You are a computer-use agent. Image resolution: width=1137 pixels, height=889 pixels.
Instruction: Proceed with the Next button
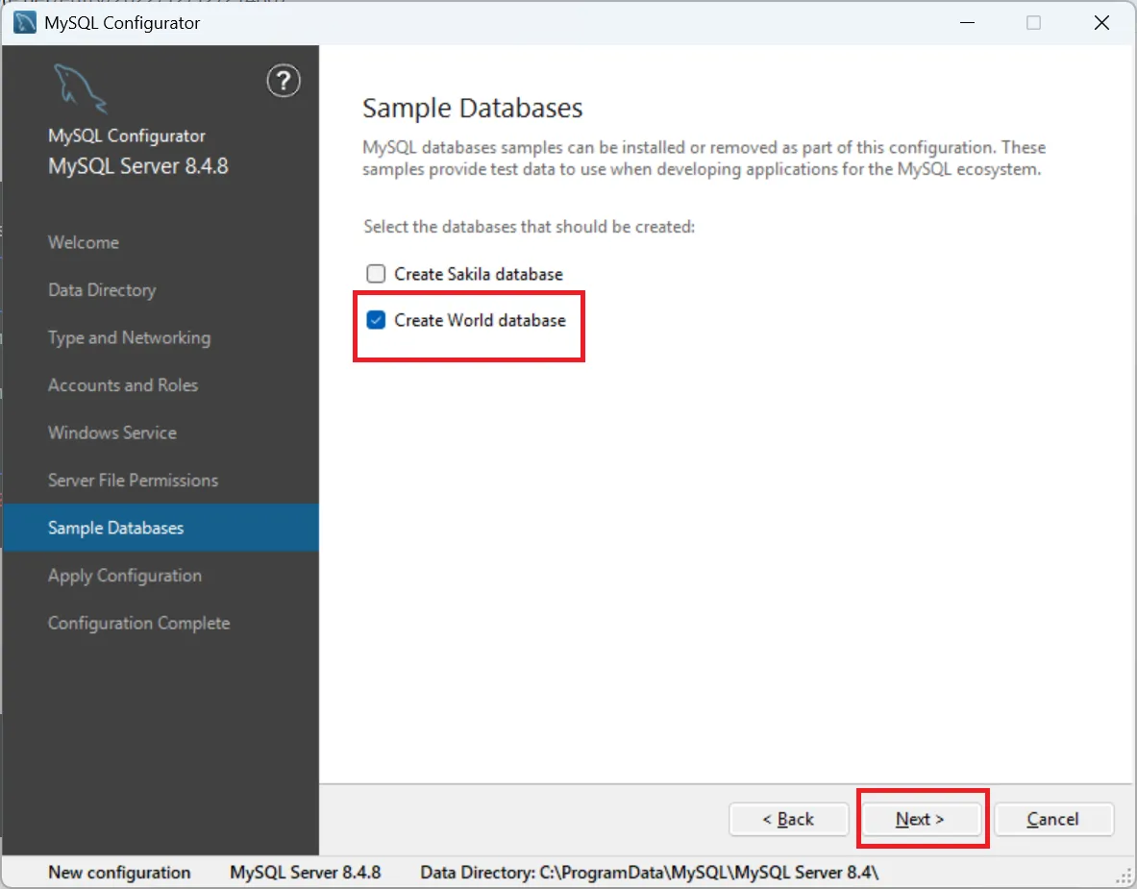920,820
